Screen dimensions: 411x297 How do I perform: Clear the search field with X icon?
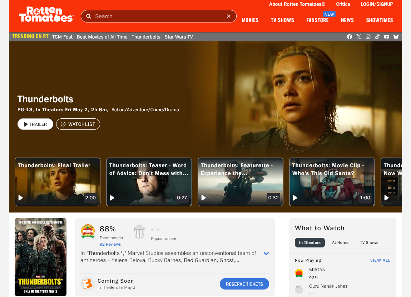tap(229, 16)
